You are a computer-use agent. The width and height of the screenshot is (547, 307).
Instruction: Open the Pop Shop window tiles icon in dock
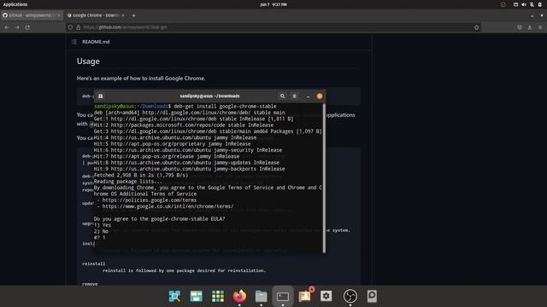point(196,296)
